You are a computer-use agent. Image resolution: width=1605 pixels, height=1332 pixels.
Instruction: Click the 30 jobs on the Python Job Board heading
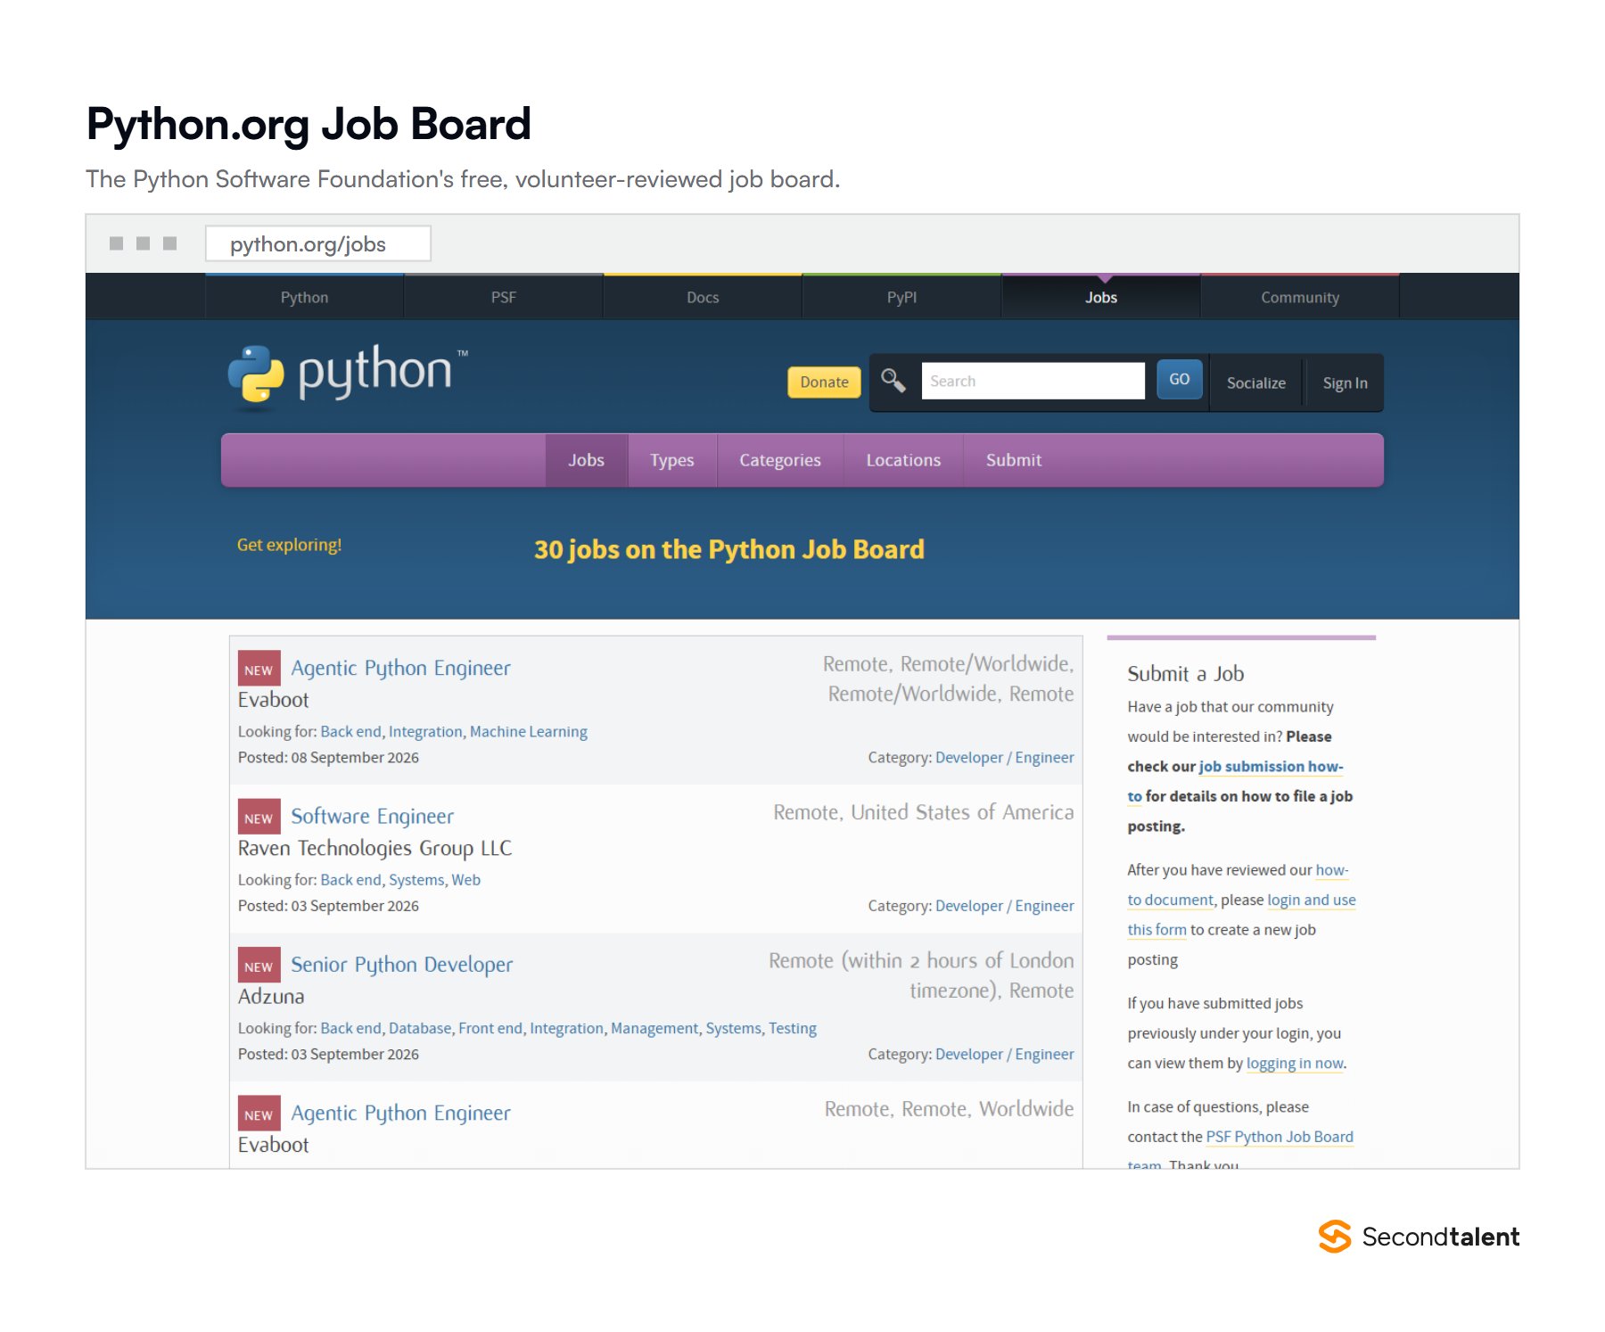[728, 549]
